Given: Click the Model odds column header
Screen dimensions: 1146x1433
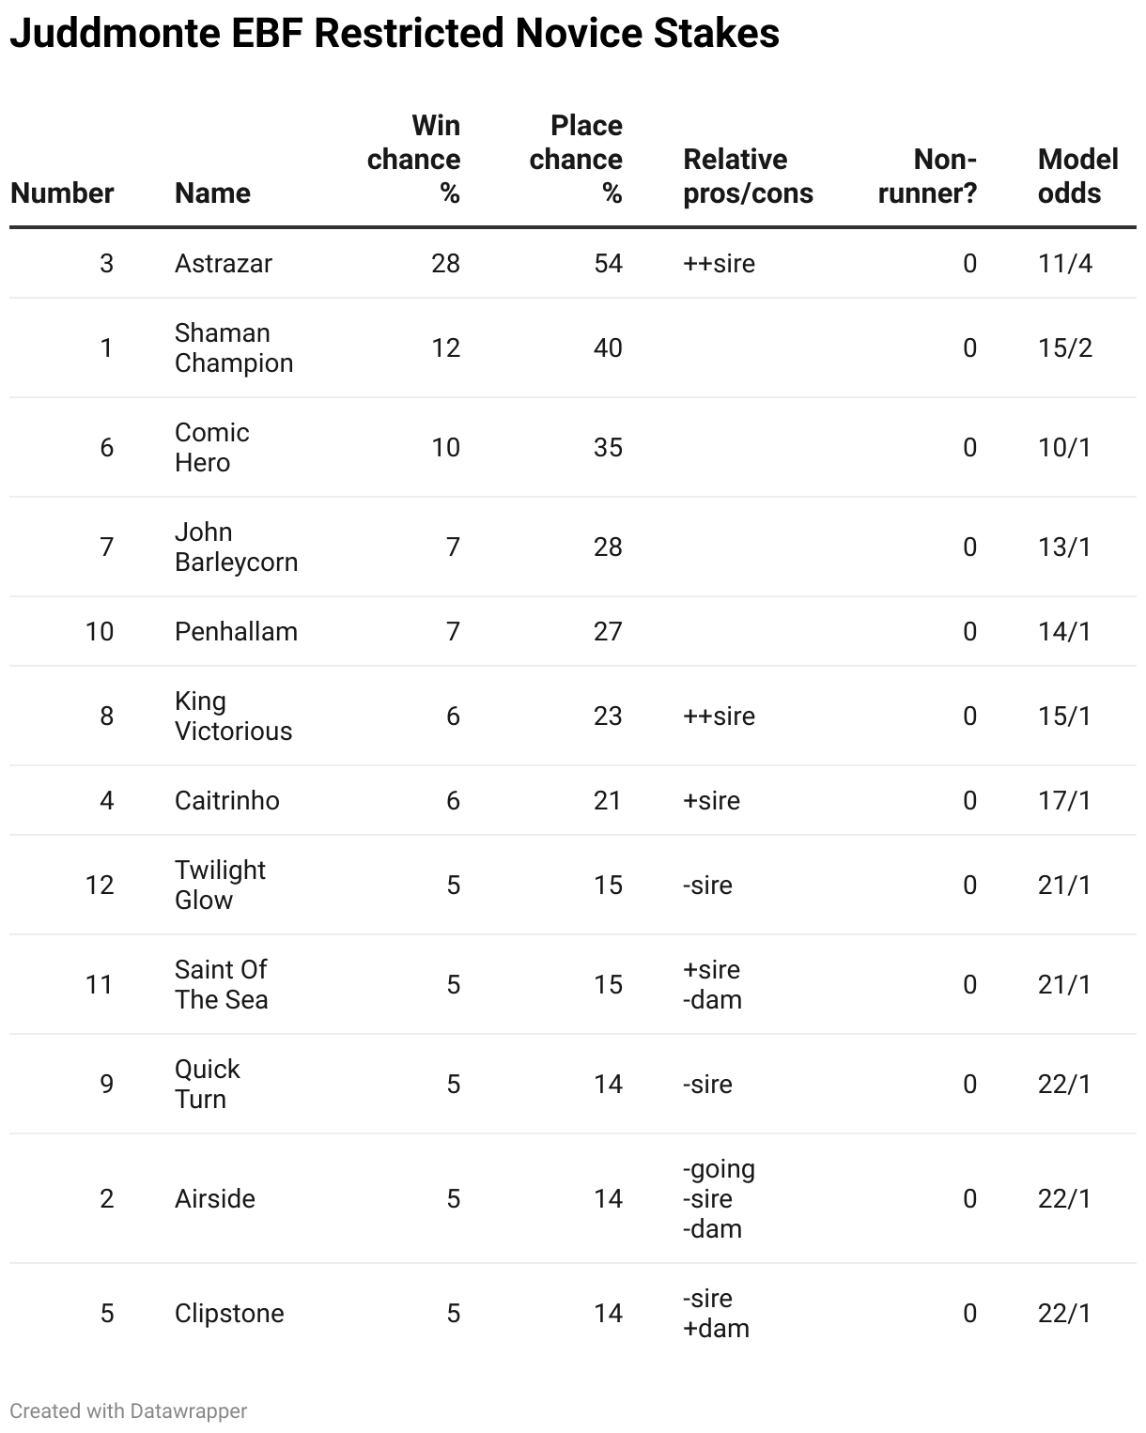Looking at the screenshot, I should 1077,177.
